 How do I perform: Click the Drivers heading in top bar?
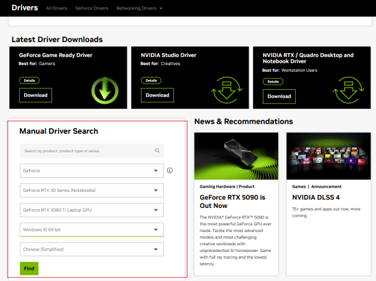[x=25, y=7]
